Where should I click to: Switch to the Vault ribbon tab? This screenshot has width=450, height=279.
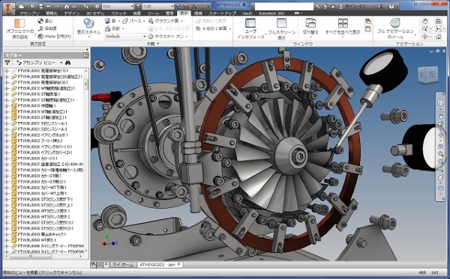click(247, 13)
